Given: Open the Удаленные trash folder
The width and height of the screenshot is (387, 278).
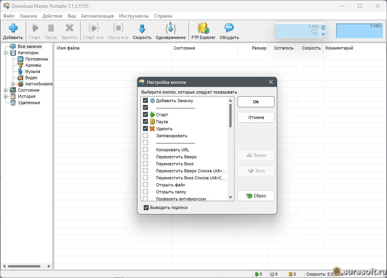Looking at the screenshot, I should click(x=28, y=103).
